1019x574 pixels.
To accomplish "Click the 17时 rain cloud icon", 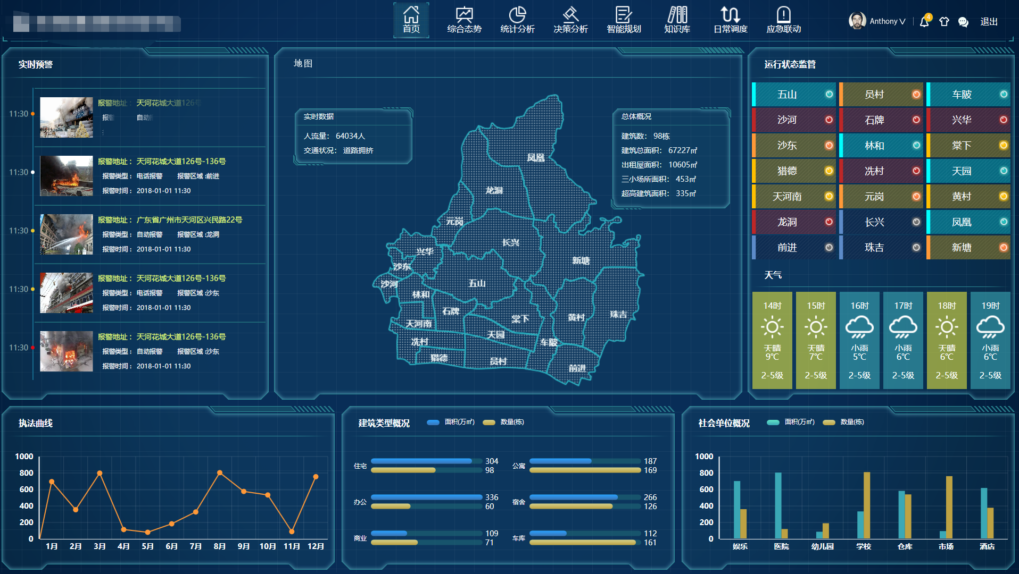I will pos(903,327).
